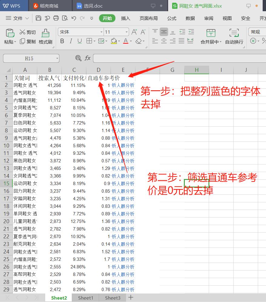Align text to top of cell
266x302 pixels.
[x=155, y=32]
